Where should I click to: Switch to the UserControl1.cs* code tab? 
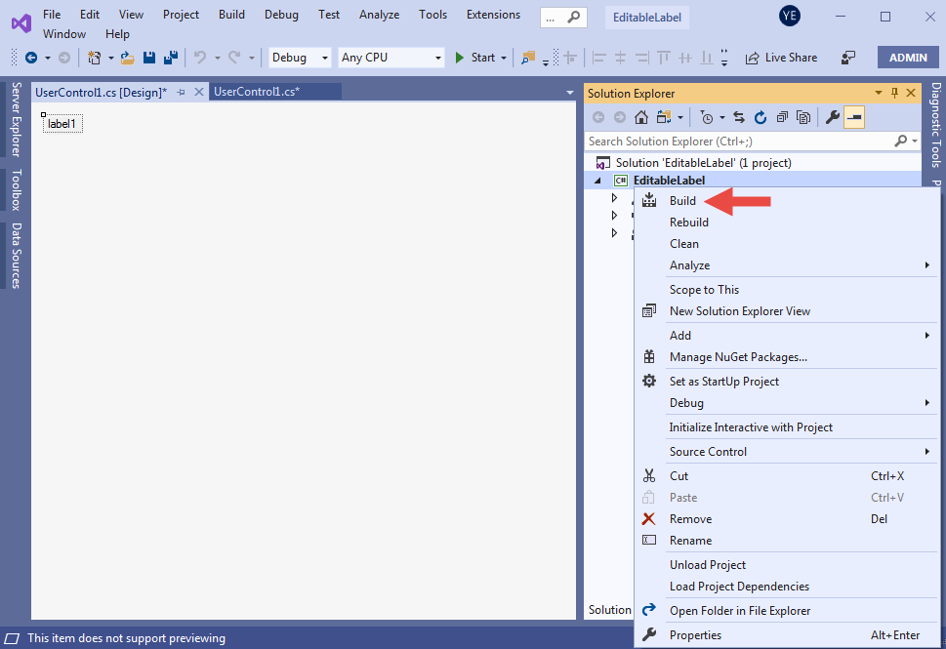coord(256,92)
